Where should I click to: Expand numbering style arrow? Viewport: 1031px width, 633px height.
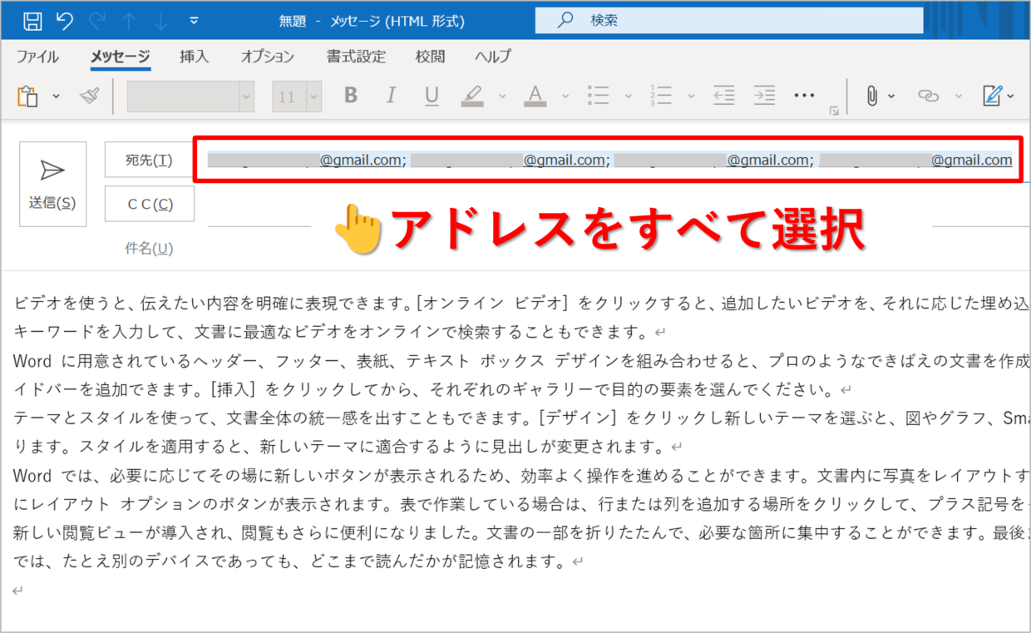pos(691,96)
